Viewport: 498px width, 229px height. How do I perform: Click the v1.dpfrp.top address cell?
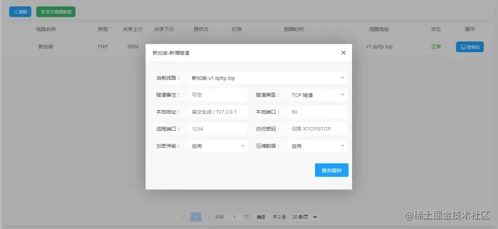pos(379,46)
